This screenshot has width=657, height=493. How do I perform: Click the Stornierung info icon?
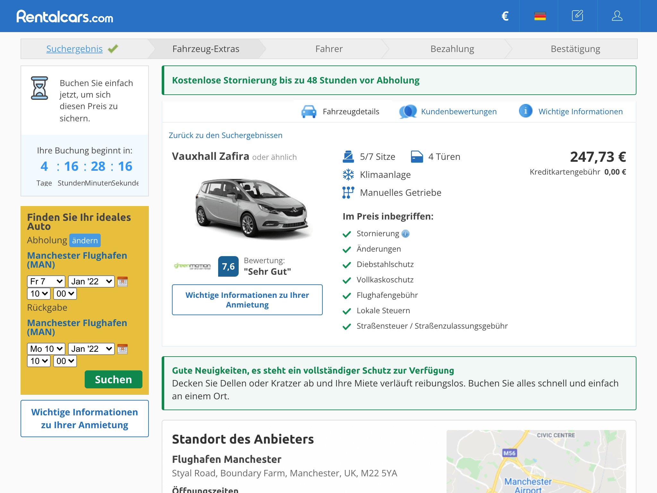[405, 234]
